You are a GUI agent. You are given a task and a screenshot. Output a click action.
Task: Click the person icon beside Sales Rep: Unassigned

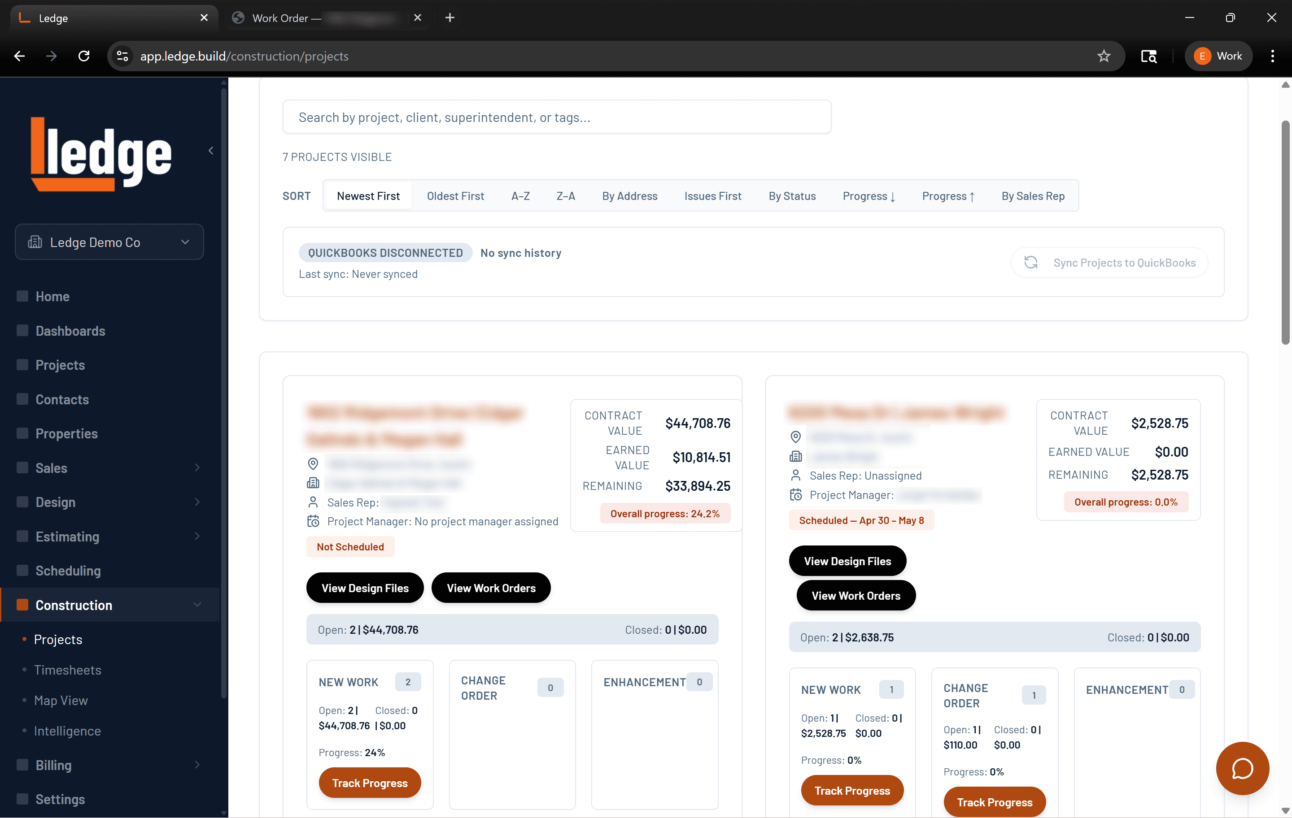point(796,476)
